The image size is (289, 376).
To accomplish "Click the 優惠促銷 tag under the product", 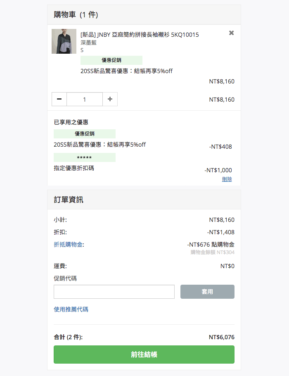I will click(111, 60).
